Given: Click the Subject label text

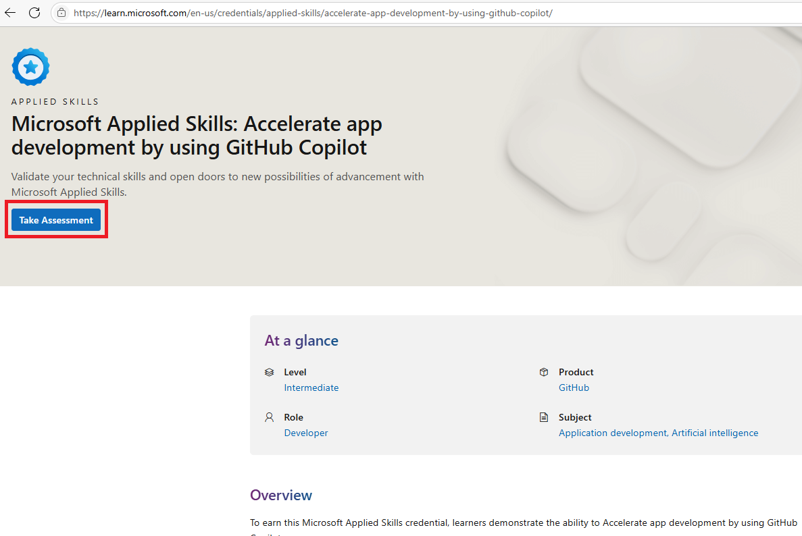Looking at the screenshot, I should (575, 417).
